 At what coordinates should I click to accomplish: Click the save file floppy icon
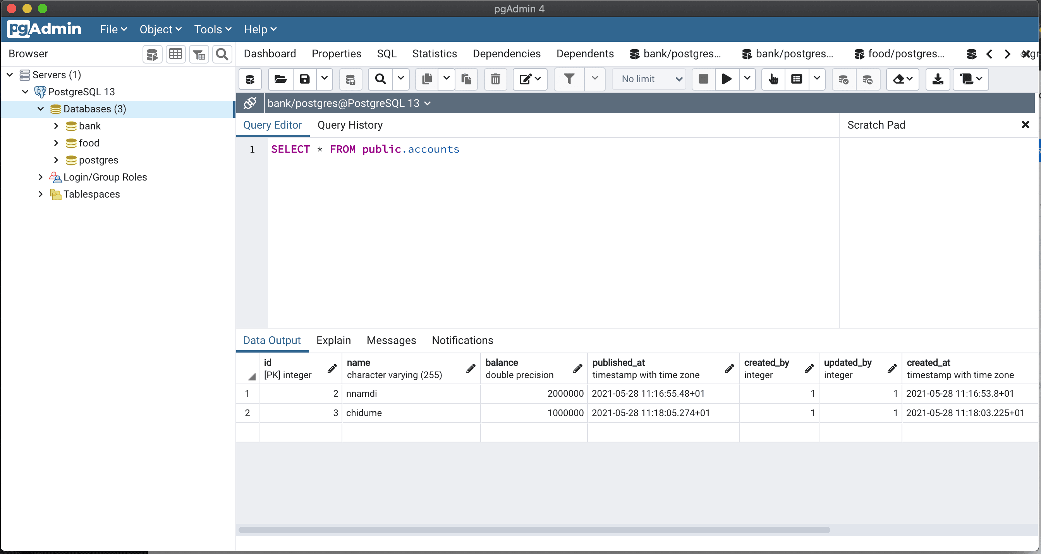tap(305, 79)
